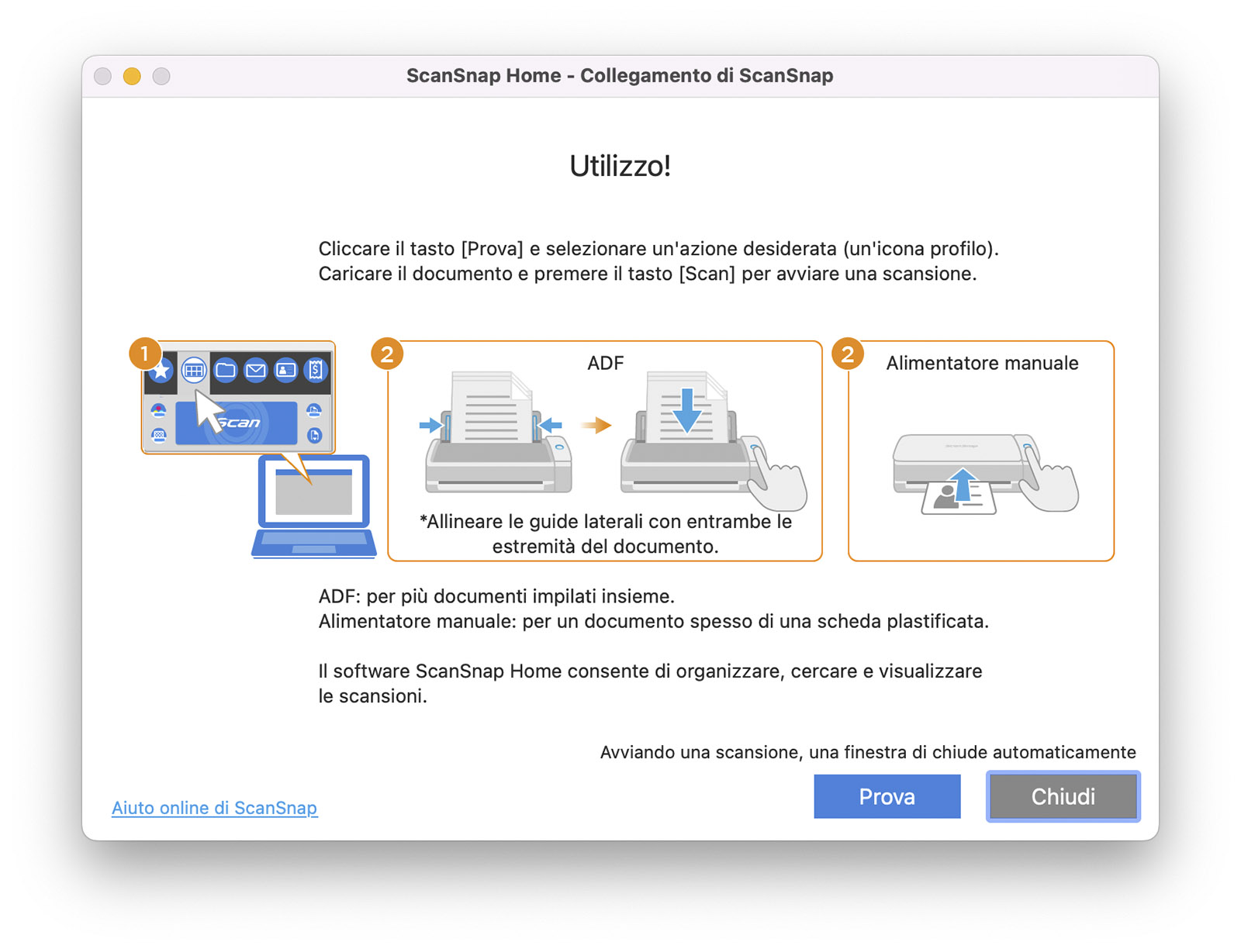Screen dimensions: 1241x949
Task: Close the dialog with the Chiudi button
Action: pos(1063,796)
